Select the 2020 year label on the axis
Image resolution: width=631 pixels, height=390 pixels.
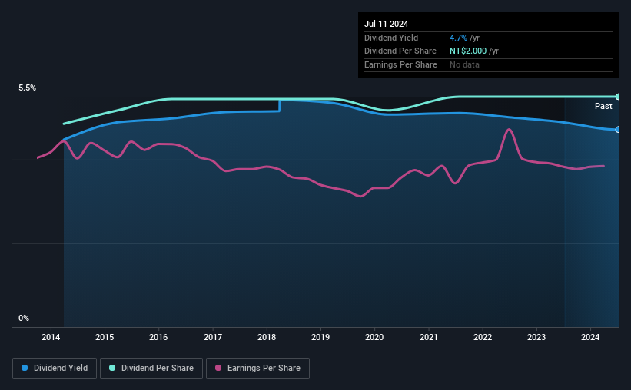click(374, 337)
